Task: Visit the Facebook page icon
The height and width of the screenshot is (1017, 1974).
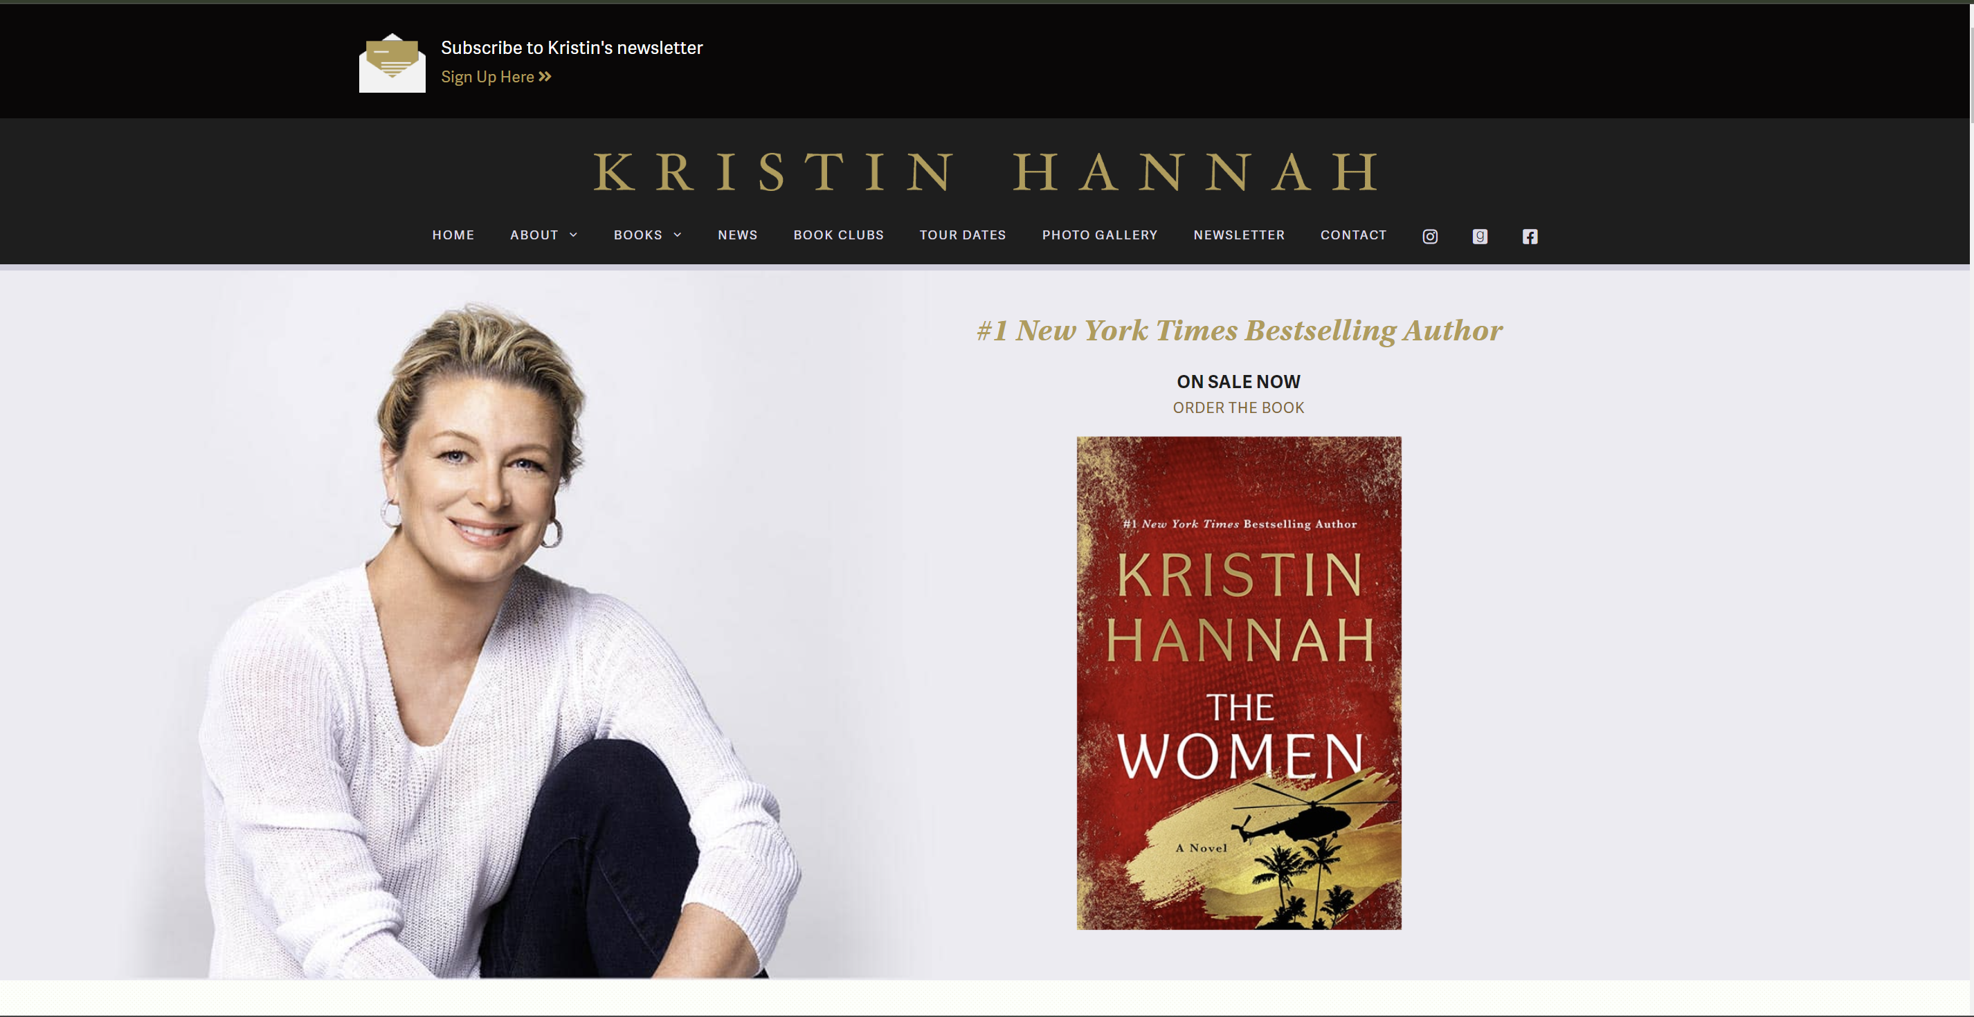Action: tap(1530, 237)
